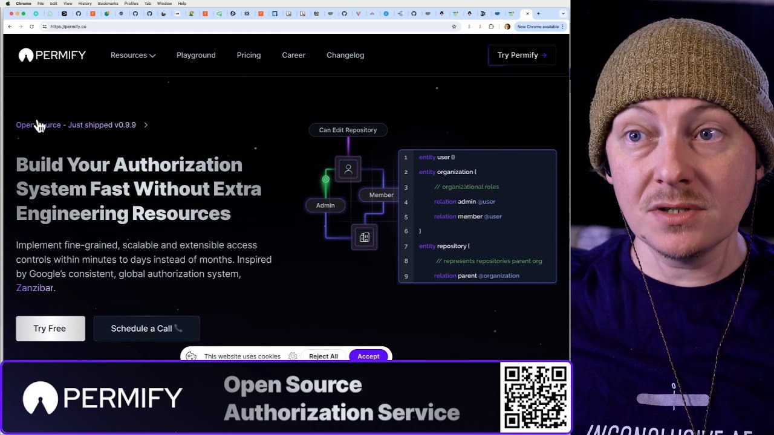Expand the tab search dropdown arrow
Image resolution: width=774 pixels, height=435 pixels.
click(x=564, y=13)
